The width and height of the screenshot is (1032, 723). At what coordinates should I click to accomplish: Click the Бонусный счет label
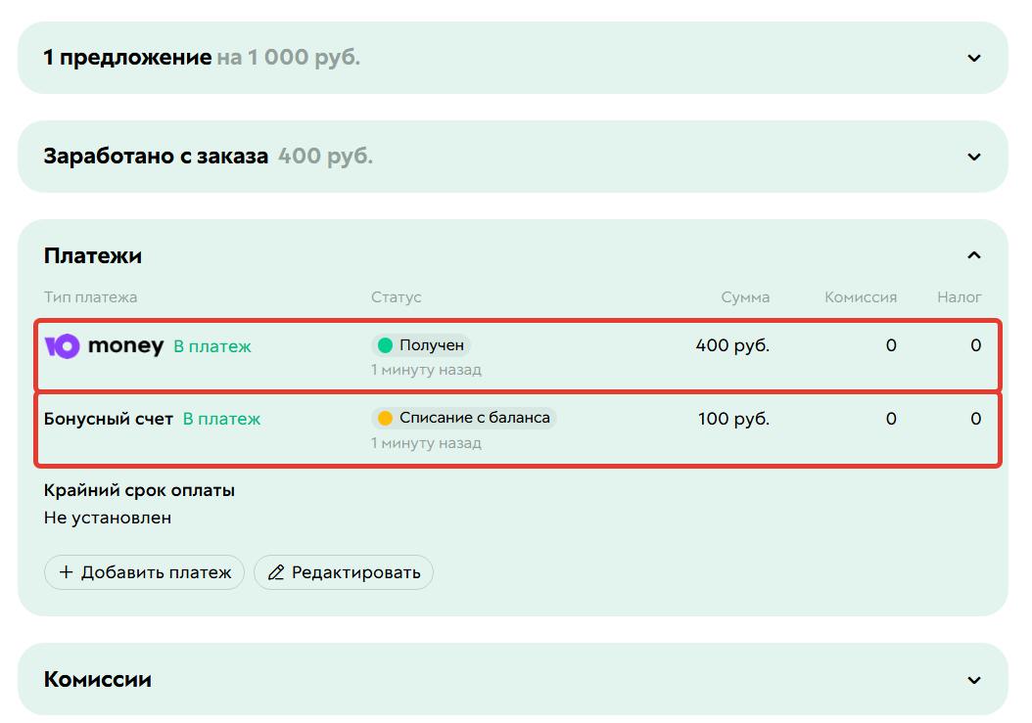[x=109, y=419]
